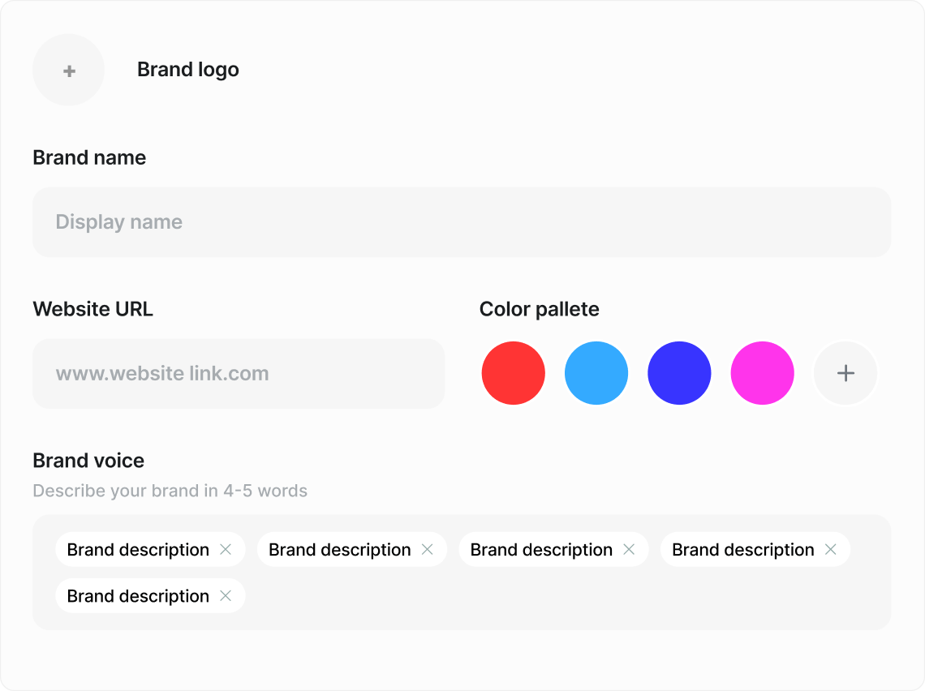Screen dimensions: 925x691
Task: Pick the light blue color swatch
Action: click(x=596, y=373)
